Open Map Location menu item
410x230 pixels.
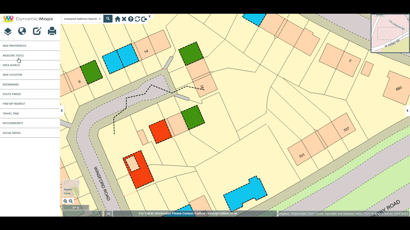click(30, 75)
